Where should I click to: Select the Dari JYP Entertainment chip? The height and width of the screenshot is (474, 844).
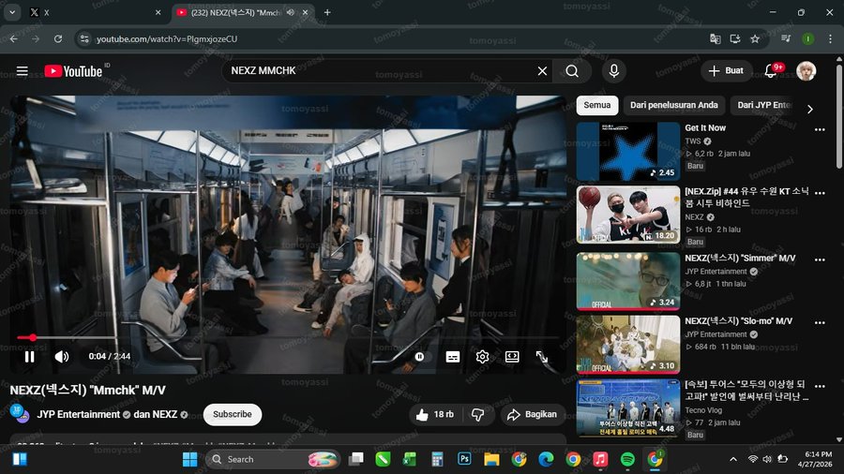tap(763, 105)
